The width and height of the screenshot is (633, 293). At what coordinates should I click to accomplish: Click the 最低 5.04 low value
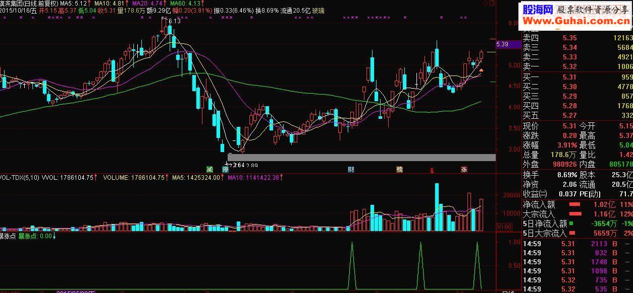(626, 145)
